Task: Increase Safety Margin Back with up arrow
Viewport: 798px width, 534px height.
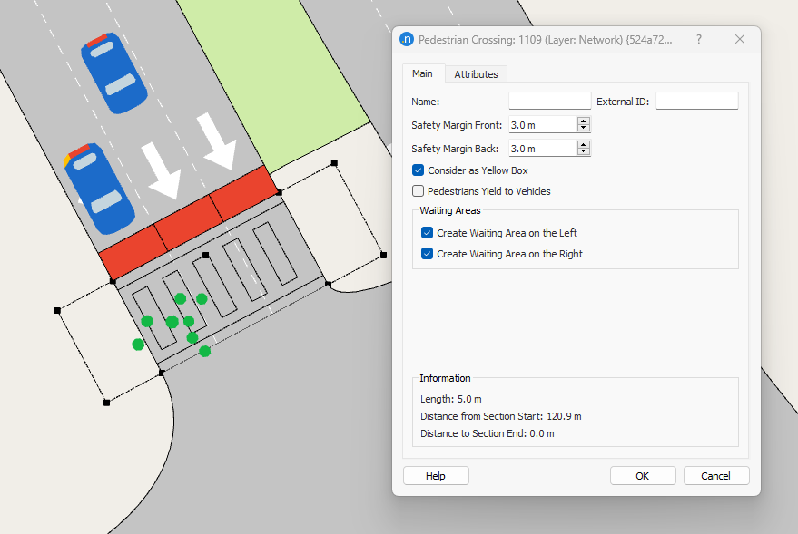Action: (x=584, y=144)
